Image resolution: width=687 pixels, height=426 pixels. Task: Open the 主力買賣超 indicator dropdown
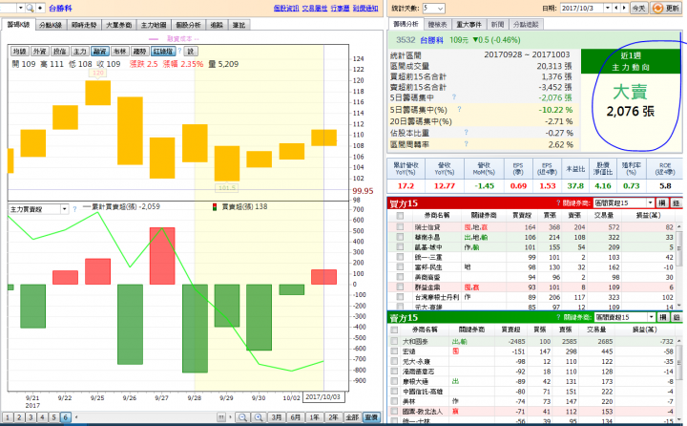point(65,209)
